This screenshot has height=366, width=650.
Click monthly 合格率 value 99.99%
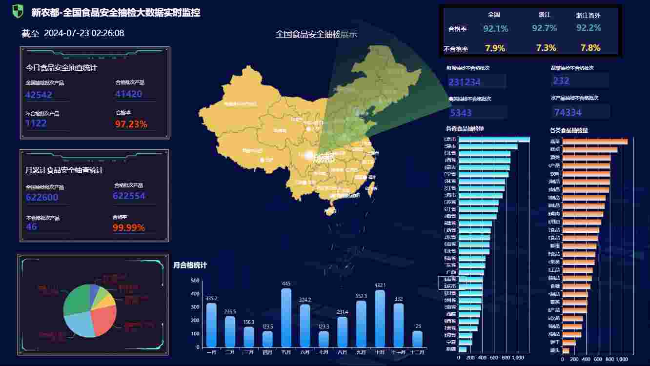[x=129, y=227]
